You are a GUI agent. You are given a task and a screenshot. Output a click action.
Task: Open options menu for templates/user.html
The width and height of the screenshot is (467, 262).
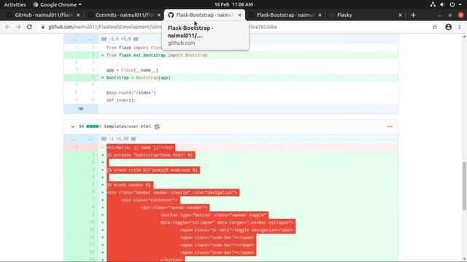click(x=390, y=127)
